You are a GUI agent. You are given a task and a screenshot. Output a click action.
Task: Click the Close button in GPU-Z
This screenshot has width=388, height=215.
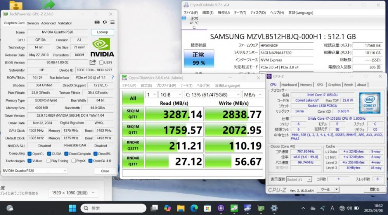[105, 171]
